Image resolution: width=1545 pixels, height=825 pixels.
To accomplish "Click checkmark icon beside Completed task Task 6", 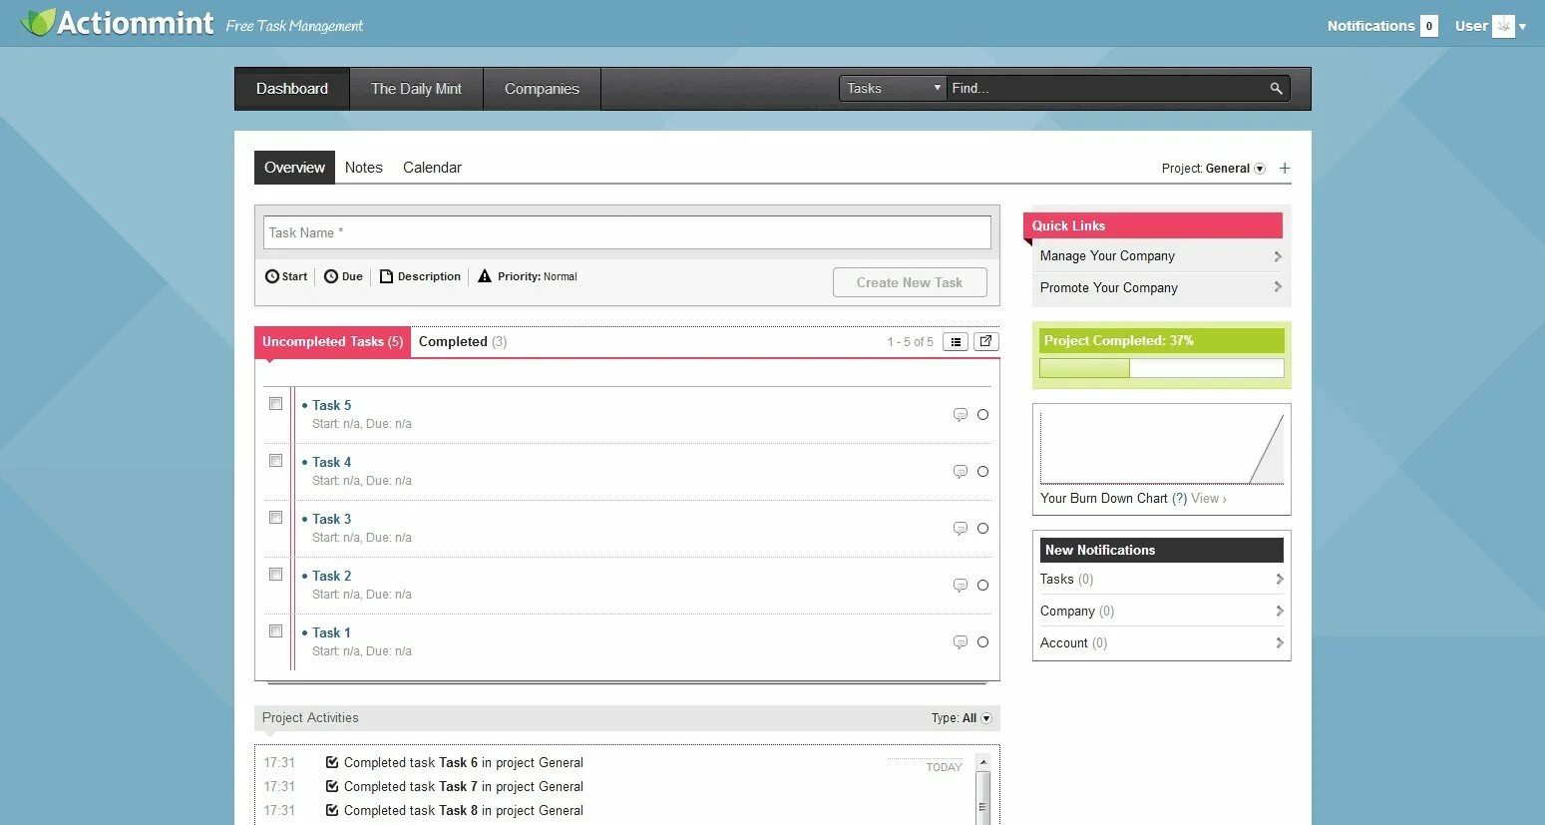I will (332, 762).
